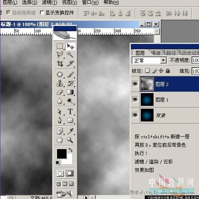This screenshot has width=199, height=199.
Task: Select the Brush tool
Action: 70,74
